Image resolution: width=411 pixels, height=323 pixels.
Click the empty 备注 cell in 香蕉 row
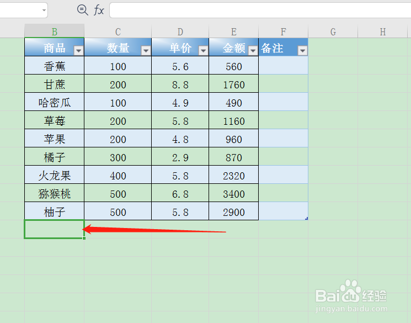[283, 65]
